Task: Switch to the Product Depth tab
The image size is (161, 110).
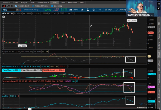Action: pos(40,6)
